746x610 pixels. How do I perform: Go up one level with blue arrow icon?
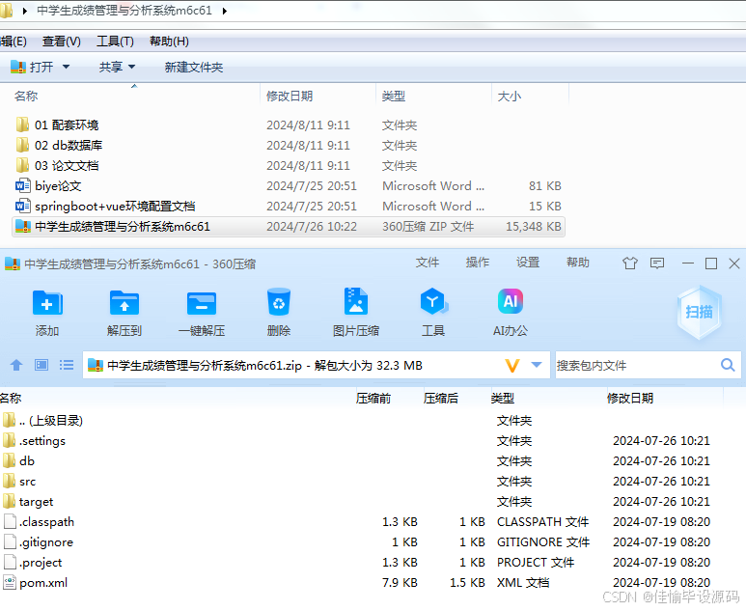click(16, 365)
